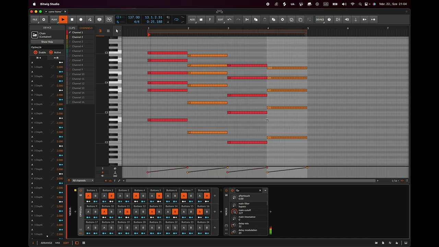Click the transport play triangle button
This screenshot has width=439, height=247.
[x=63, y=20]
